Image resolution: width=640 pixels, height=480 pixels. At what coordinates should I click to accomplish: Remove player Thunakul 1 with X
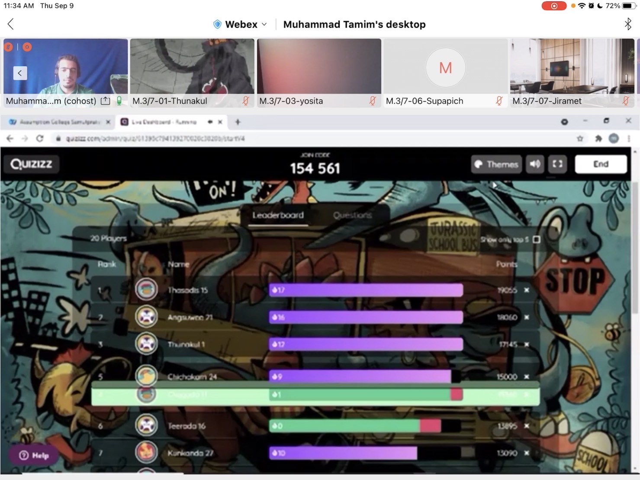coord(527,345)
